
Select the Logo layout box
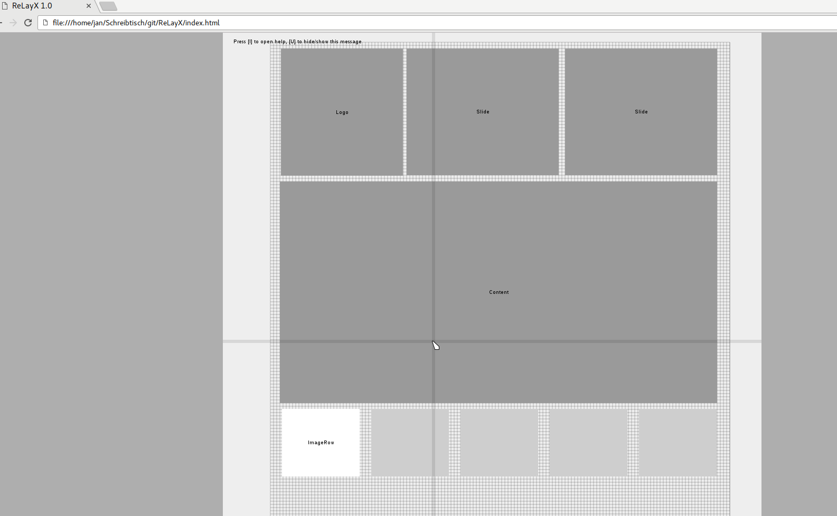click(x=342, y=112)
